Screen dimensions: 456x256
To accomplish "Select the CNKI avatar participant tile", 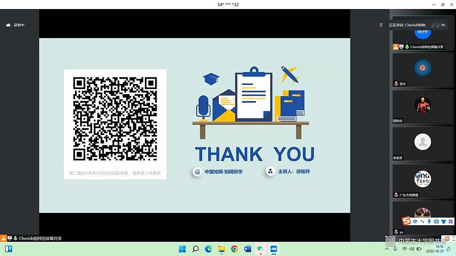I will (x=423, y=181).
